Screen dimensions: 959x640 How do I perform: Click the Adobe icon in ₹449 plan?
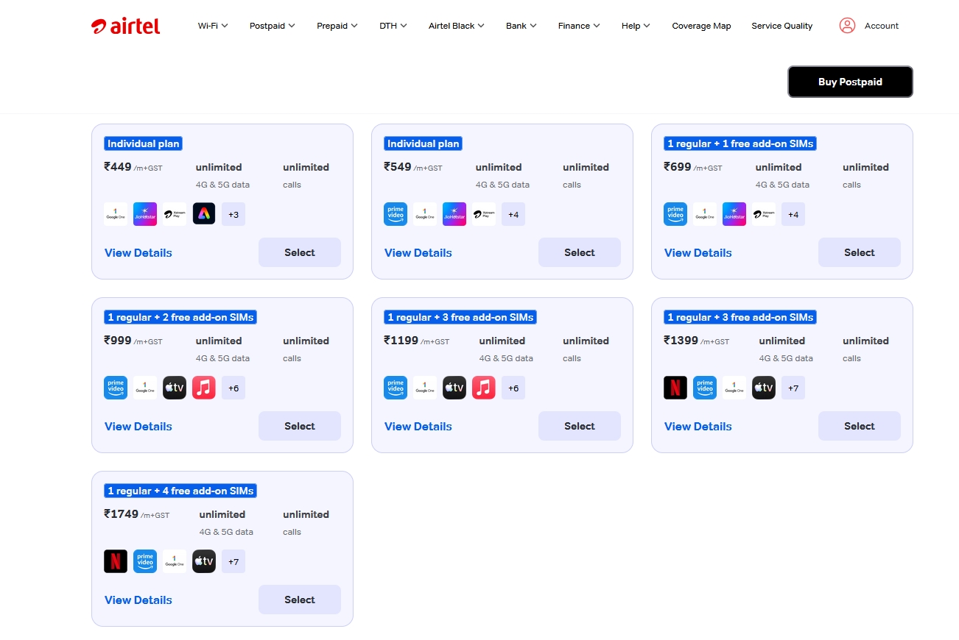click(x=204, y=214)
